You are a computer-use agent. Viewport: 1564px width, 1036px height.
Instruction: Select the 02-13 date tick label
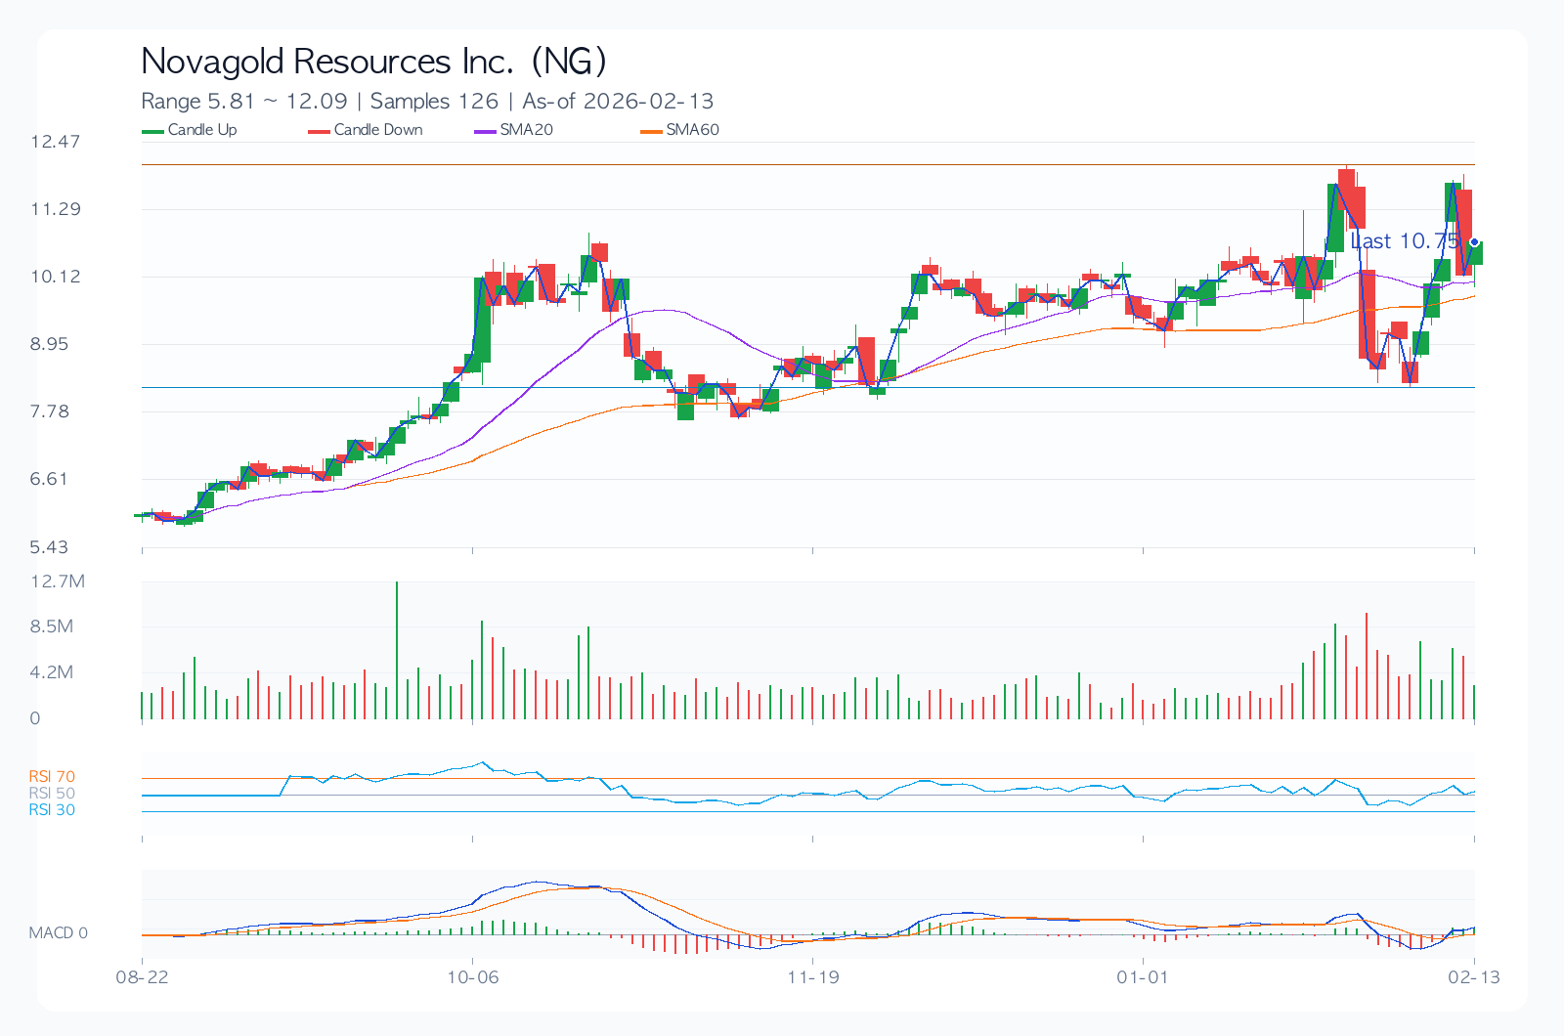1474,977
